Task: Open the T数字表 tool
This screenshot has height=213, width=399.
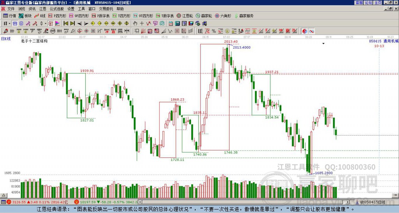Action: coord(165,16)
